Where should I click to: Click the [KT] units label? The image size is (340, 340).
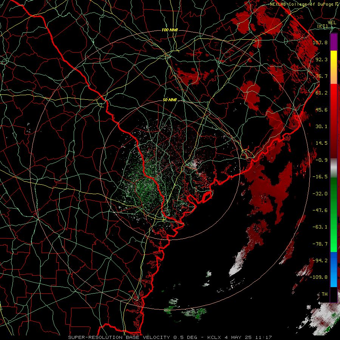(x=323, y=26)
